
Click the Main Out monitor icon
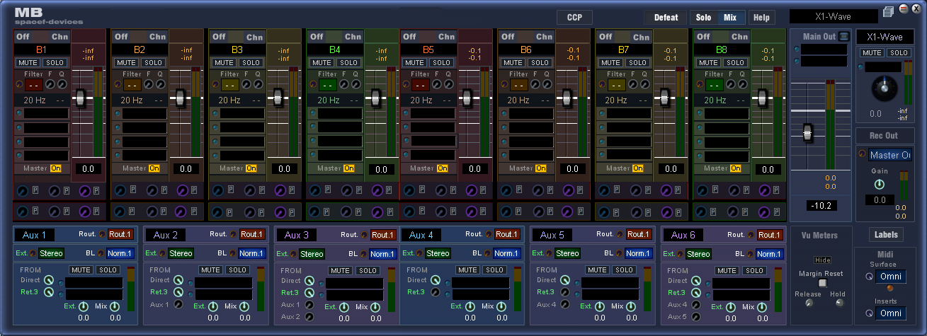[843, 37]
